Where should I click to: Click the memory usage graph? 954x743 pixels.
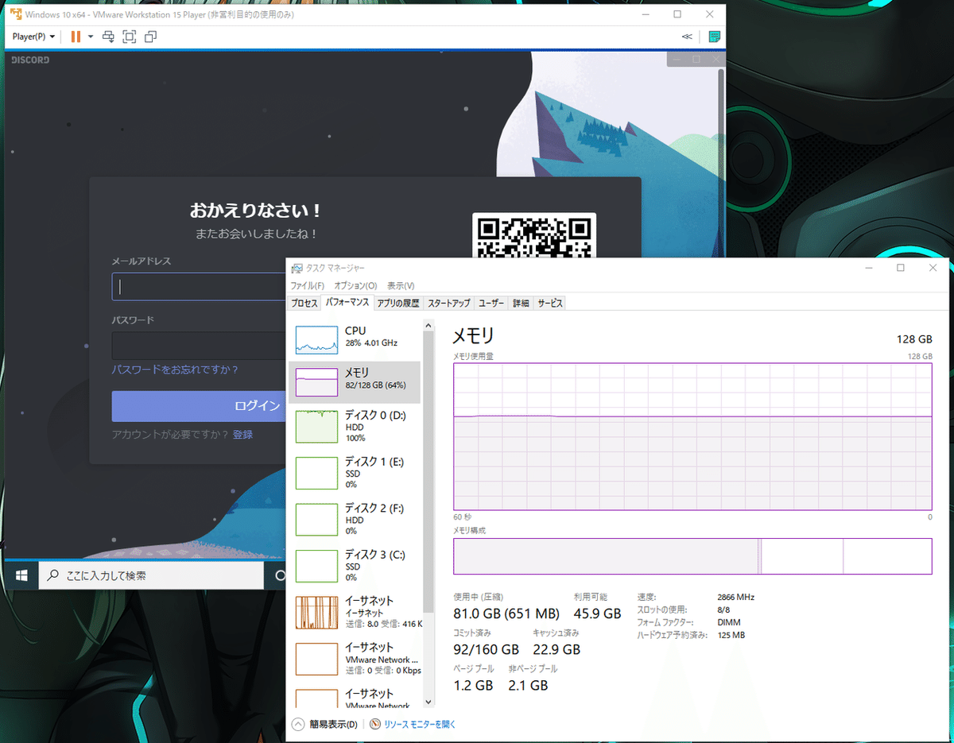[x=692, y=436]
